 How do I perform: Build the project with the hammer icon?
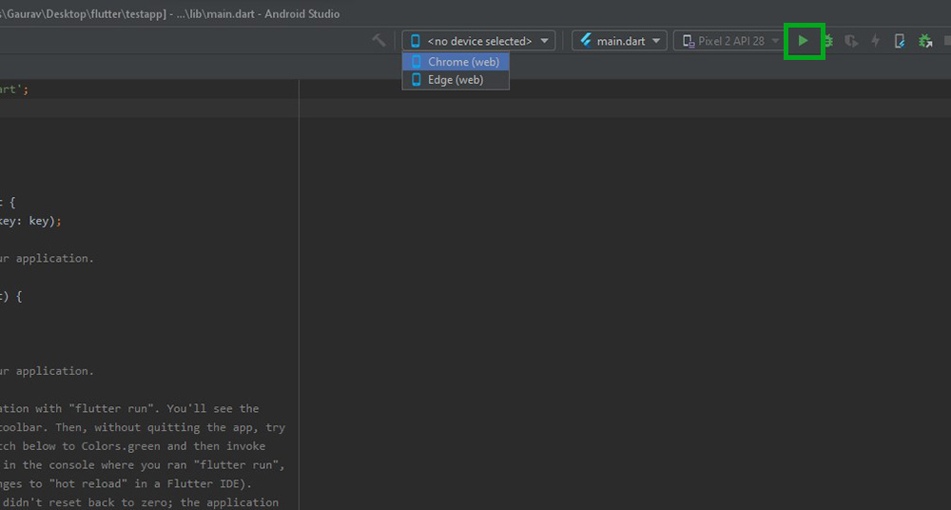pyautogui.click(x=378, y=41)
